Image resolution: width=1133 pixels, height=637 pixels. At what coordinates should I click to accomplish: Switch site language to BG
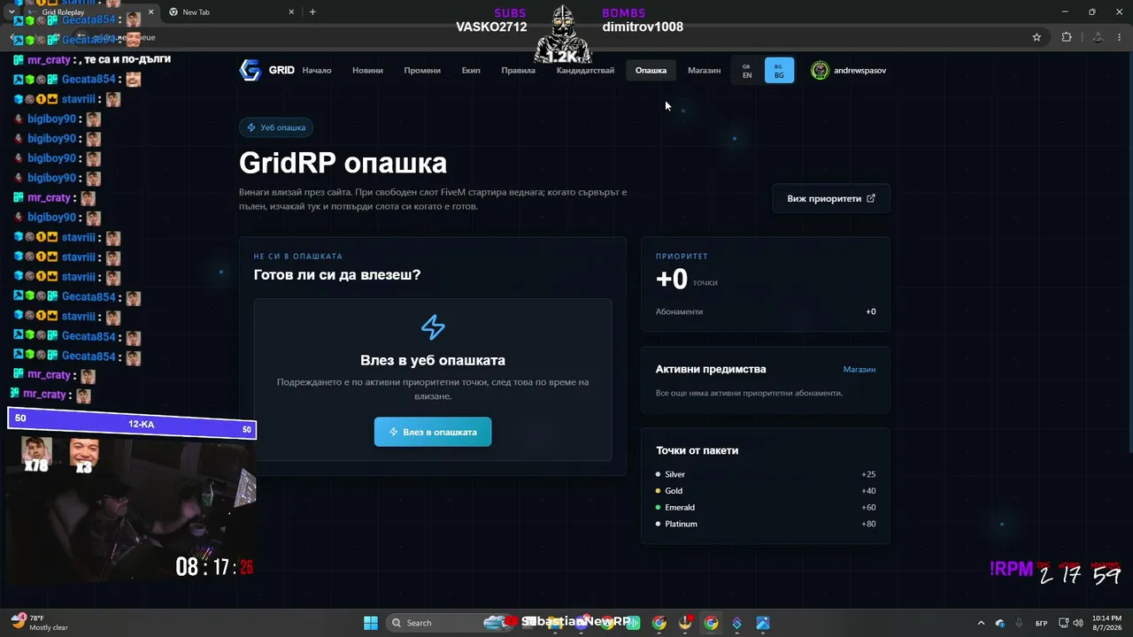tap(779, 71)
